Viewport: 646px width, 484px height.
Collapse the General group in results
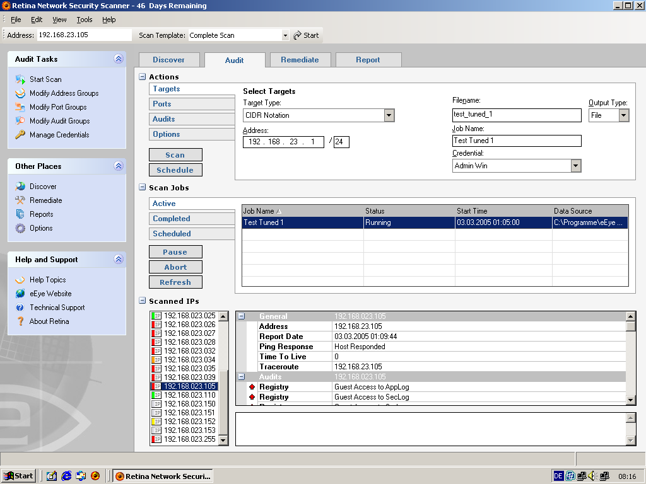click(x=242, y=316)
